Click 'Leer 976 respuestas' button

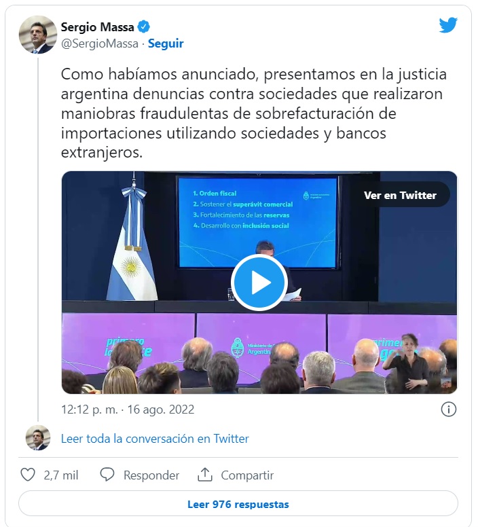pyautogui.click(x=238, y=504)
